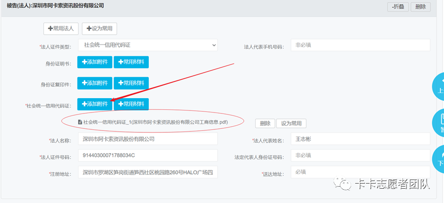Image resolution: width=444 pixels, height=203 pixels.
Task: Open 常用材料 for 社会统一信用代码证
Action: (x=131, y=104)
